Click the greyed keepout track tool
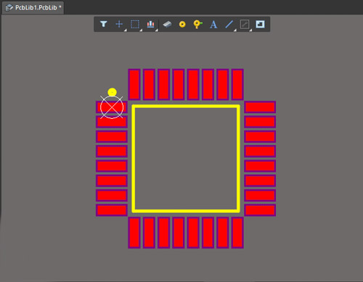The width and height of the screenshot is (363, 282). [245, 24]
